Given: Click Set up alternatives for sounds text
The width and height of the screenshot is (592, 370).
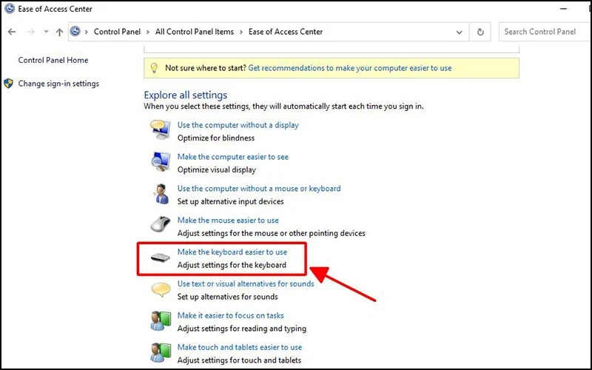Looking at the screenshot, I should click(x=228, y=297).
